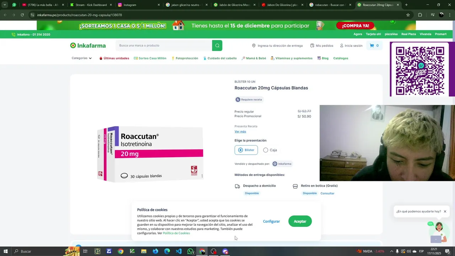
Task: Open Últimas unidades menu item
Action: pos(114,58)
